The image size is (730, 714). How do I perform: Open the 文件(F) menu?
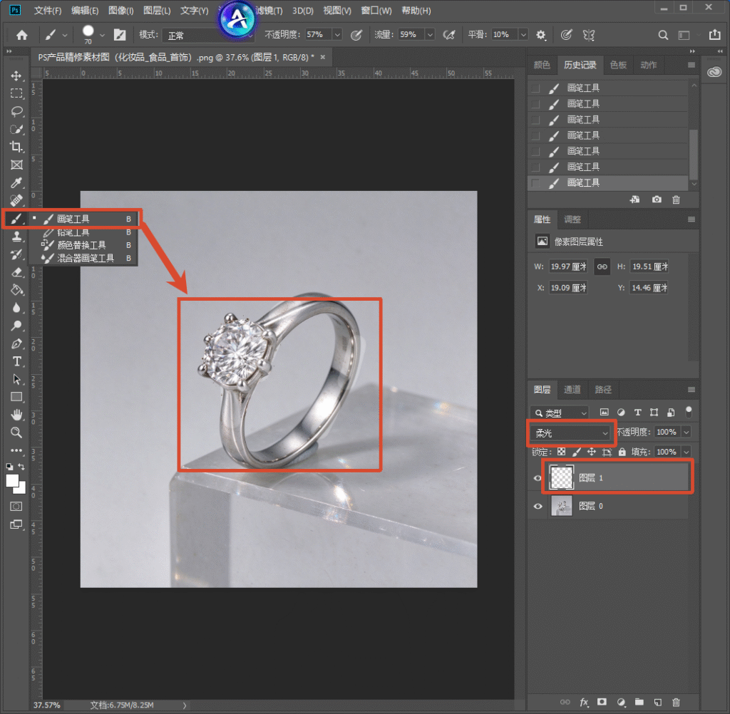coord(48,10)
